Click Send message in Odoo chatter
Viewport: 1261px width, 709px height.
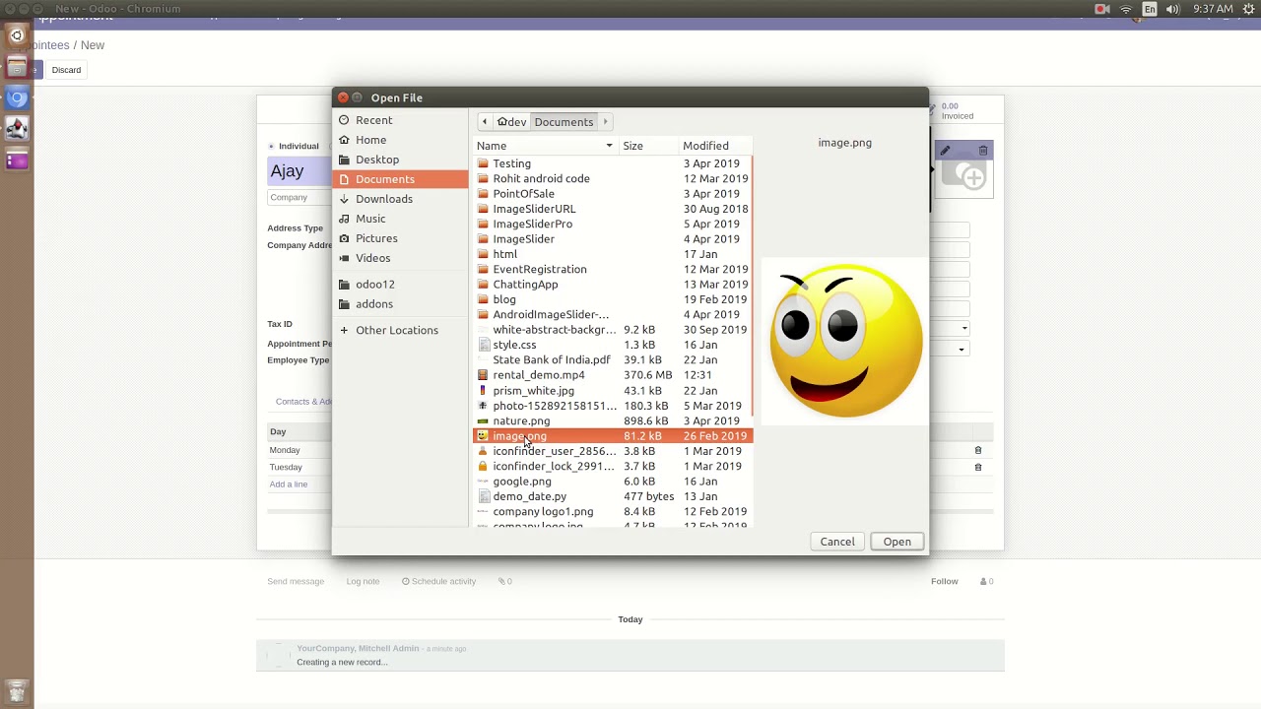296,582
